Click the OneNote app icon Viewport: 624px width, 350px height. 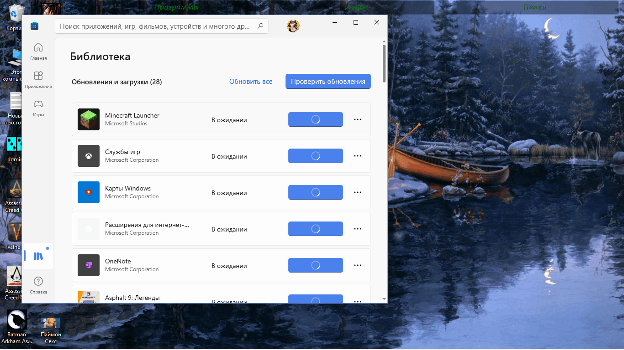89,265
